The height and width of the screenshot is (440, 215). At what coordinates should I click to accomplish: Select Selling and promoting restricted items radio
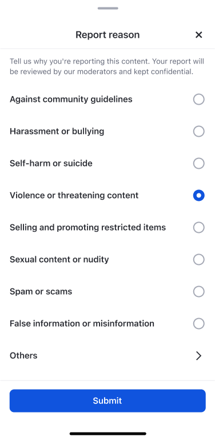click(199, 227)
